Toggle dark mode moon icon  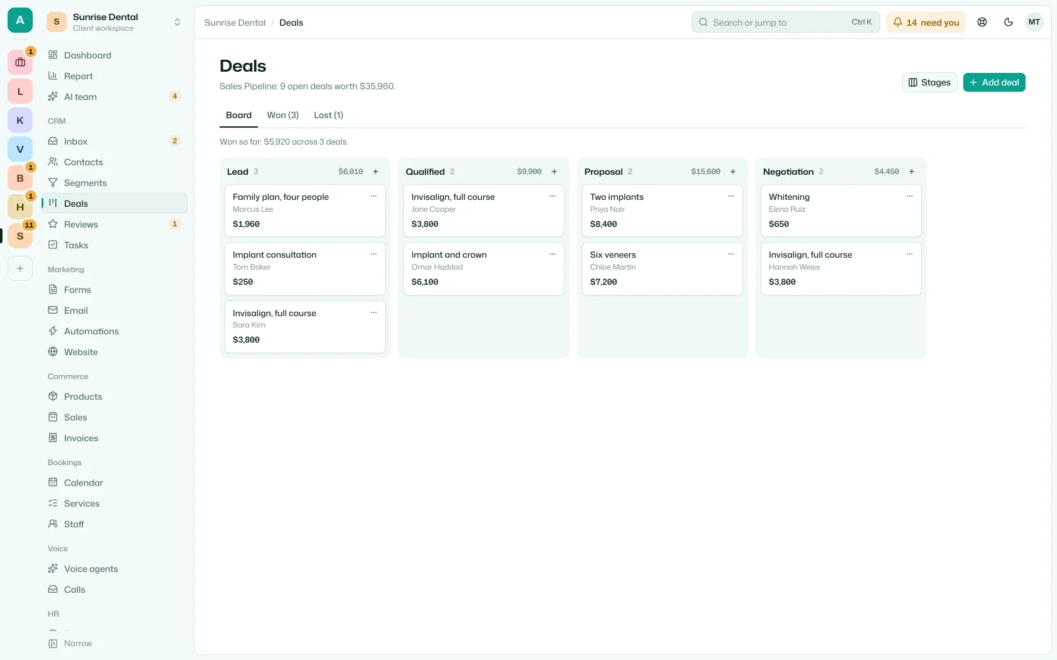pos(1009,22)
